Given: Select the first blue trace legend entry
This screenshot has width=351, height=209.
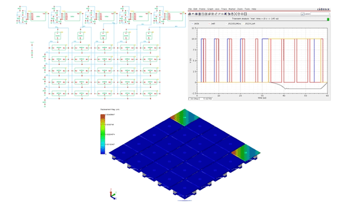Looking at the screenshot, I should coord(196,23).
